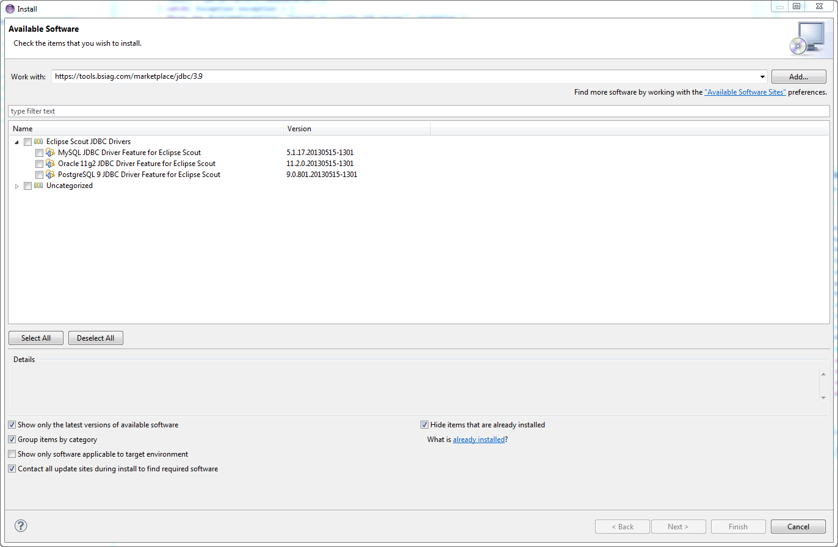Click the Select All button

[36, 338]
